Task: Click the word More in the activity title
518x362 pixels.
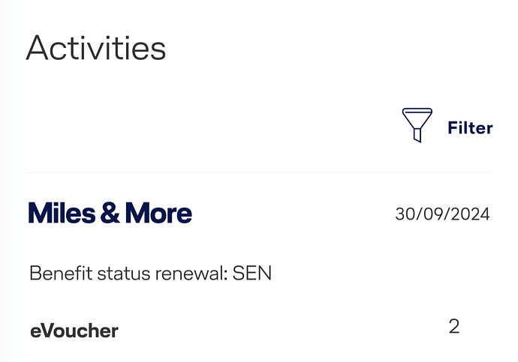Action: (158, 213)
